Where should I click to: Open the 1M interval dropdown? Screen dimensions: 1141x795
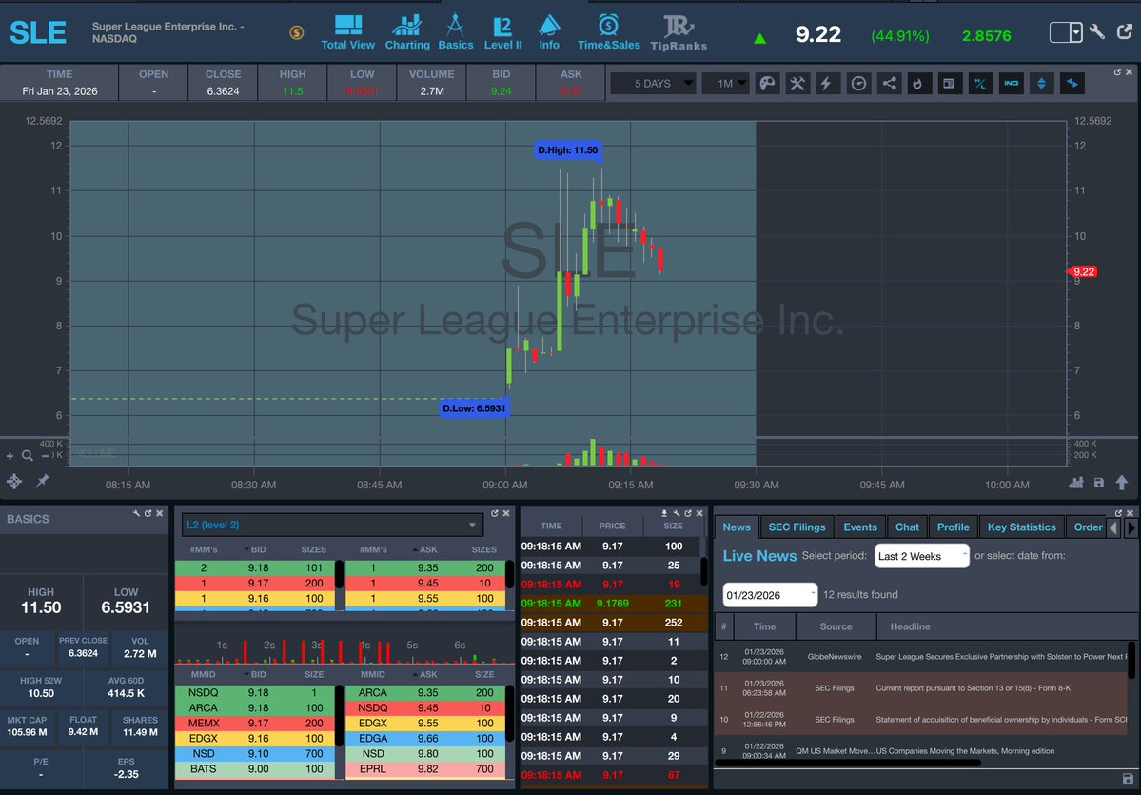(725, 84)
